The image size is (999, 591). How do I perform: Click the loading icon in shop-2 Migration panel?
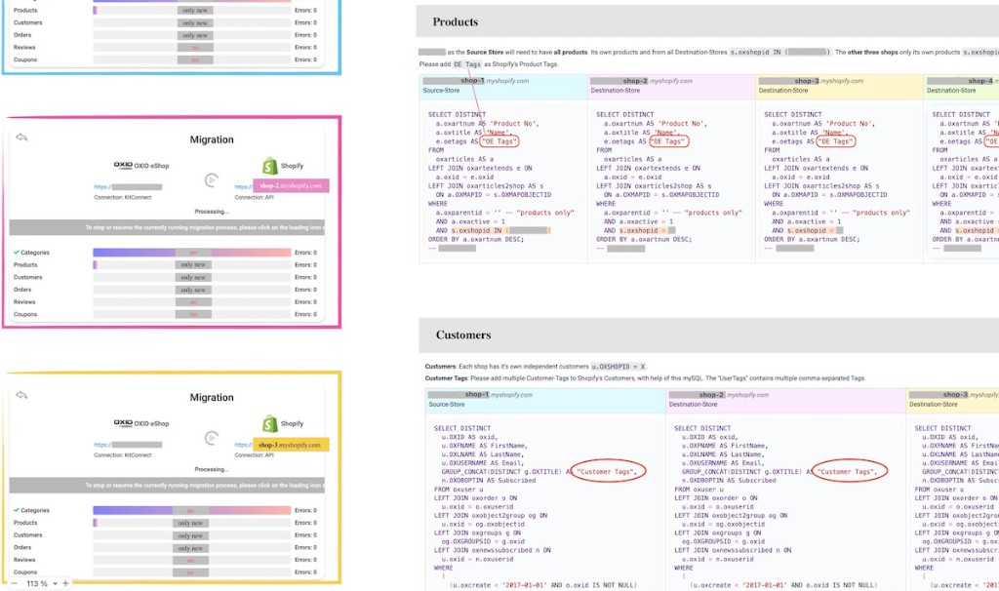click(212, 180)
